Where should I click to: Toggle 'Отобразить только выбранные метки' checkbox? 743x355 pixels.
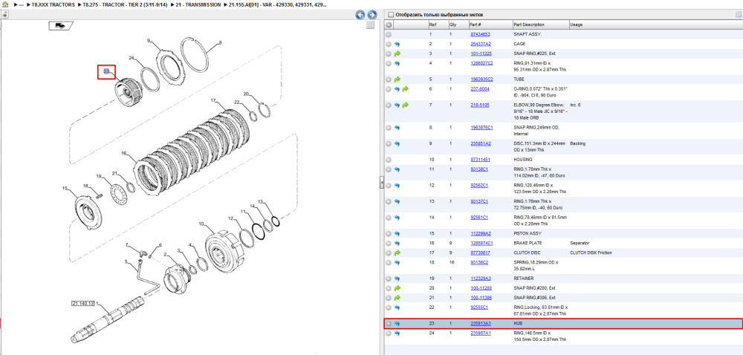click(391, 15)
